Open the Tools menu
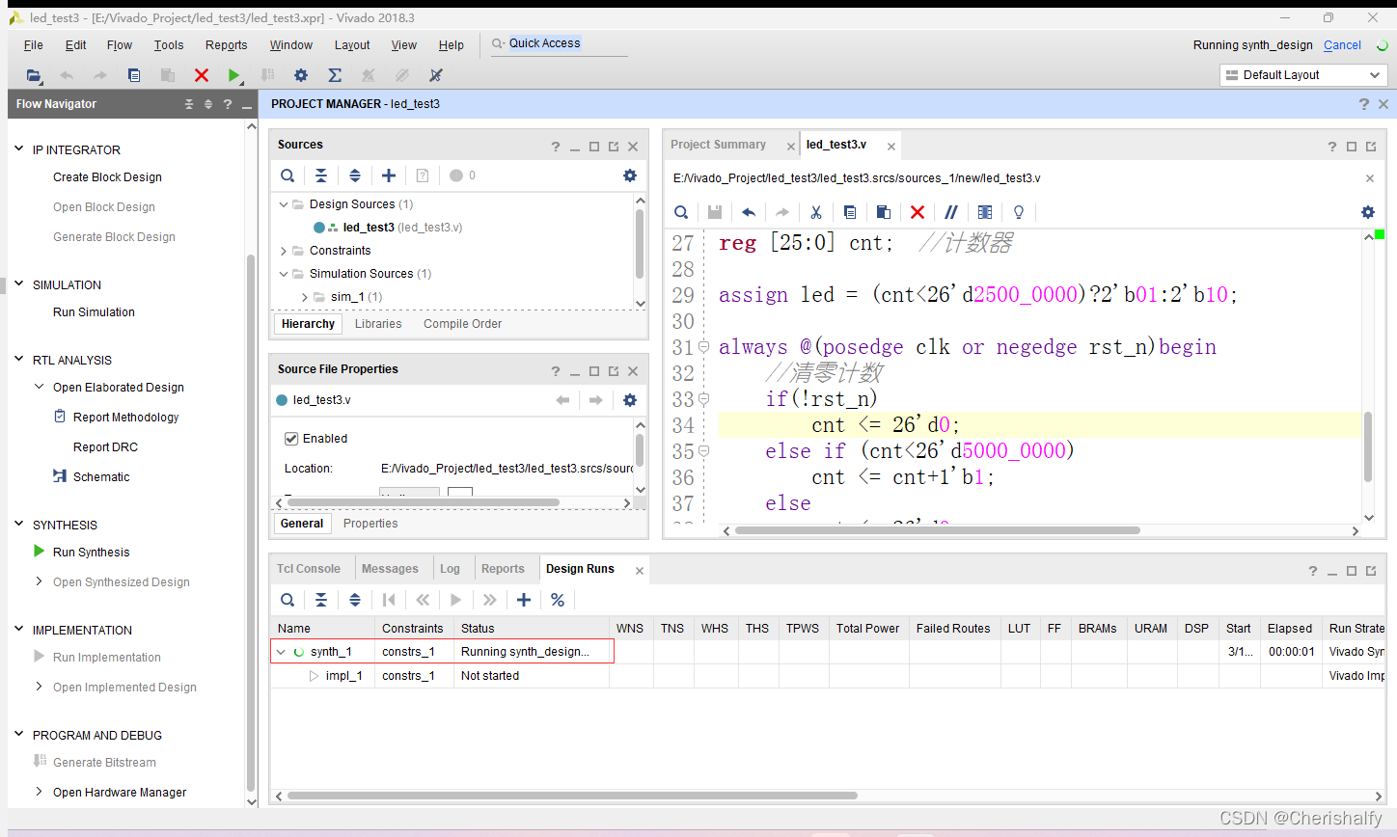 click(169, 45)
